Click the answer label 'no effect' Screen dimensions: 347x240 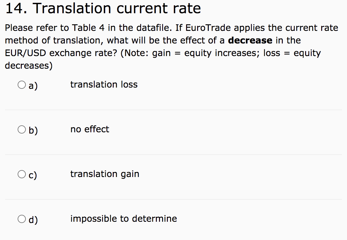click(x=90, y=129)
